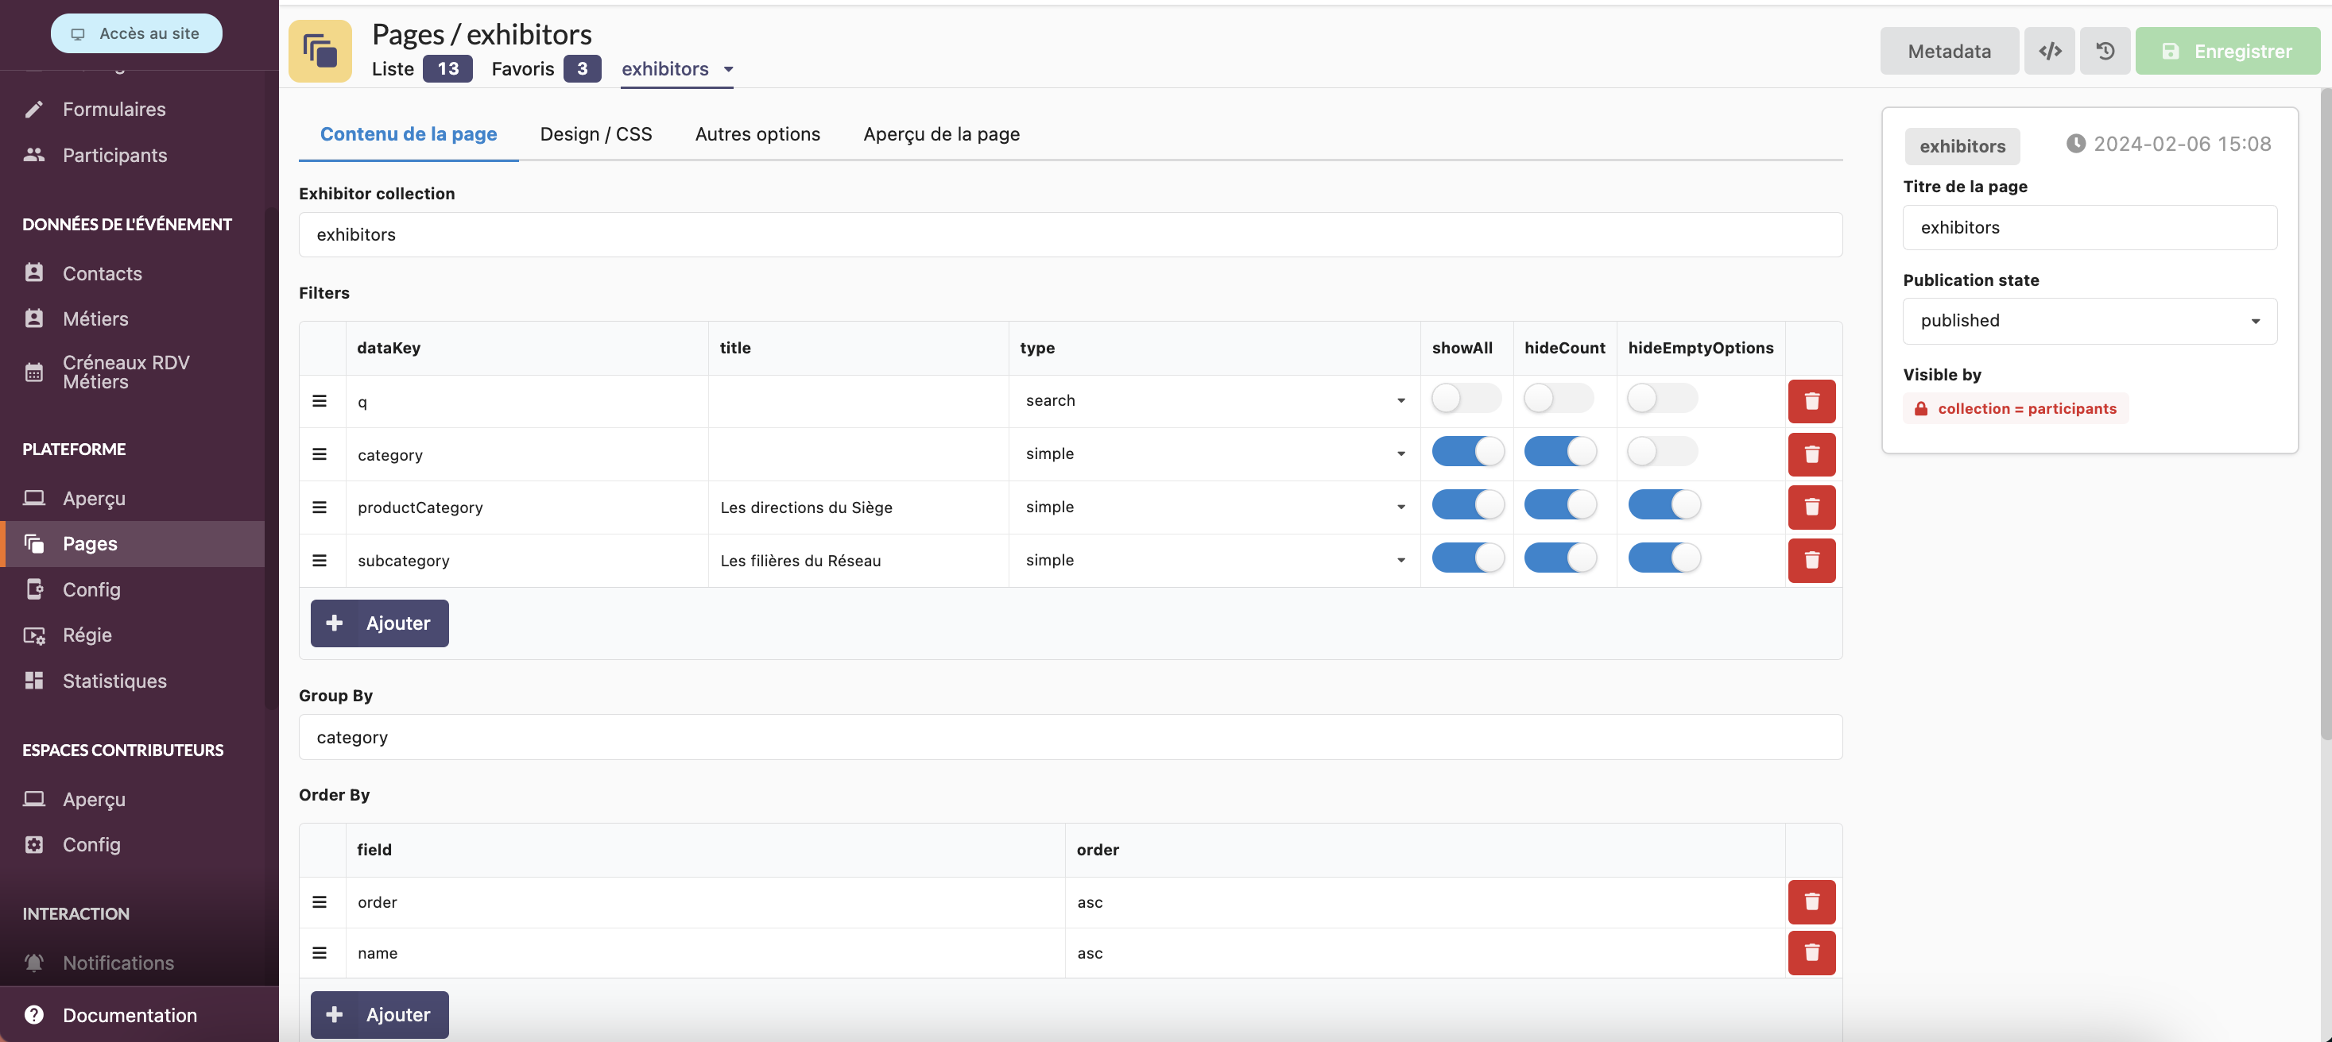Open Statistiques from the sidebar

click(x=114, y=680)
